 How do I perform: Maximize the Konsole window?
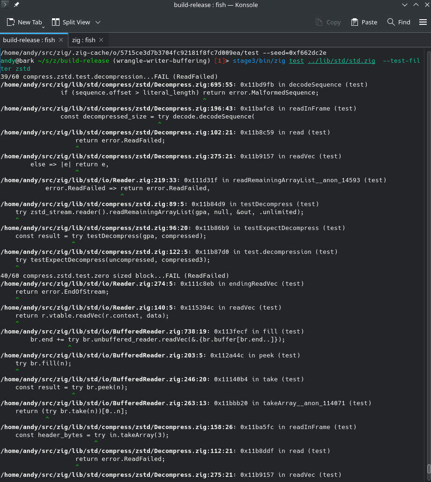click(416, 5)
